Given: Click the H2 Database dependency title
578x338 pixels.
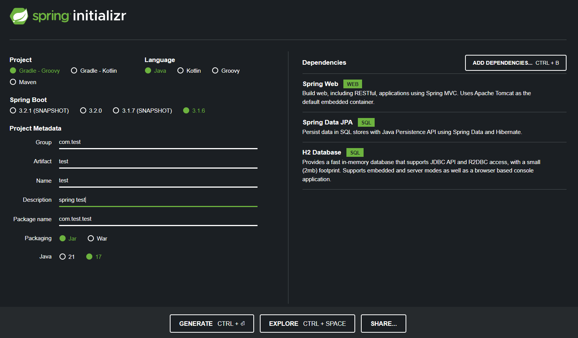Looking at the screenshot, I should (x=322, y=153).
